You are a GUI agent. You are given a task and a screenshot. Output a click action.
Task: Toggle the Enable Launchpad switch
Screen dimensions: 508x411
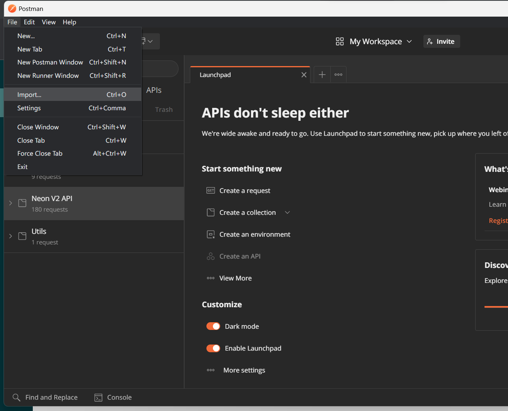[x=213, y=348]
